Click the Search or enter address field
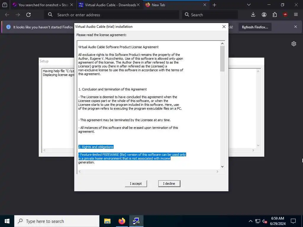The width and height of the screenshot is (303, 227). click(112, 15)
